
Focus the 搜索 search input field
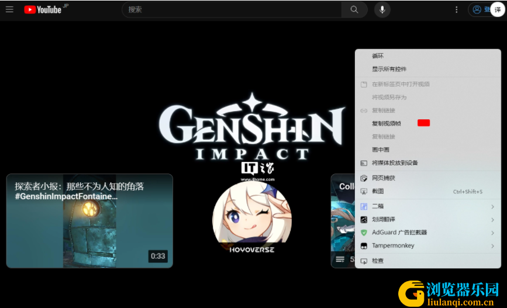(232, 10)
